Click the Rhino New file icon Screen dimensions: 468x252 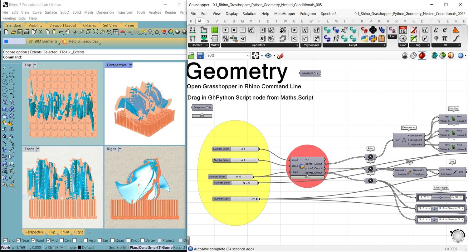coord(6,32)
